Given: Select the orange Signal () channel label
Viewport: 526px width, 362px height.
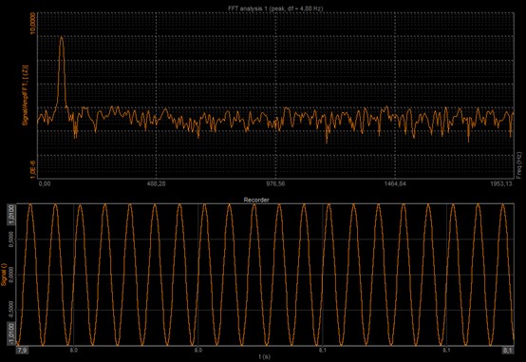Looking at the screenshot, I should point(4,275).
